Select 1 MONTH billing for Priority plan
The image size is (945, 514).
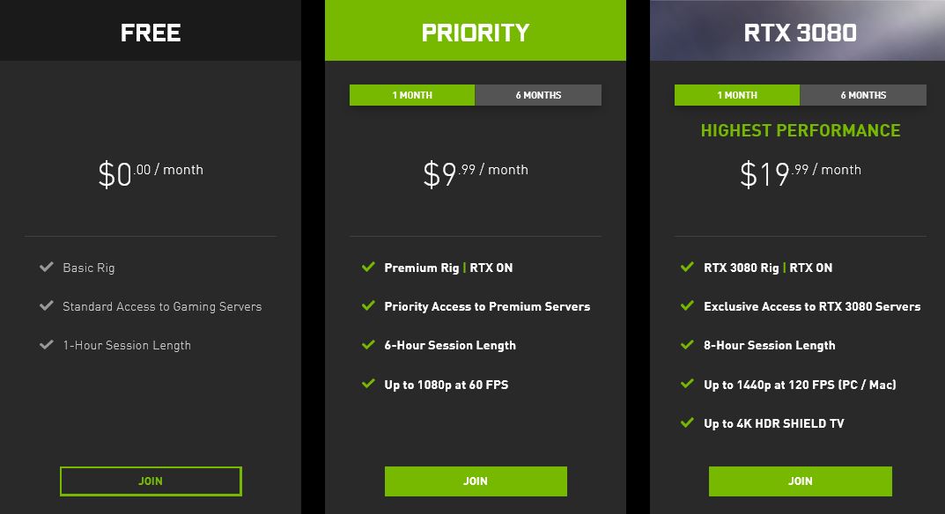(x=412, y=95)
